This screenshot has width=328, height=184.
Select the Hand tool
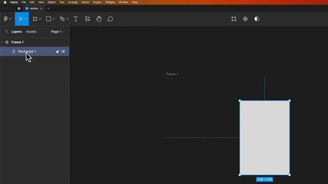tap(99, 19)
